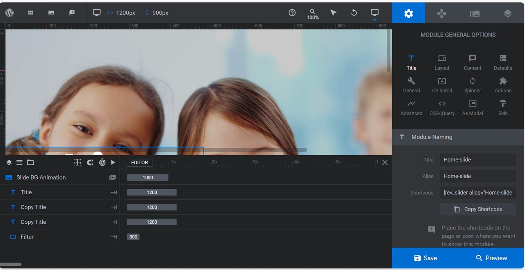This screenshot has height=270, width=525.
Task: Play the timeline animation
Action: click(113, 163)
